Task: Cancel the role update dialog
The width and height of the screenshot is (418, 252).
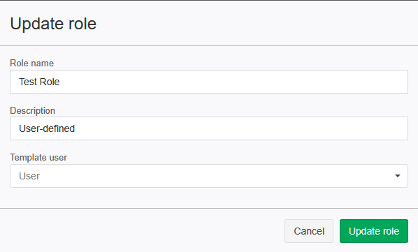Action: (x=309, y=231)
